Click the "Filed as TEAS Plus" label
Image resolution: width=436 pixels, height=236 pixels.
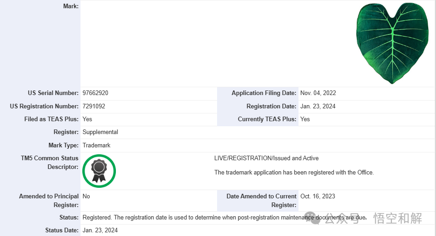(51, 119)
